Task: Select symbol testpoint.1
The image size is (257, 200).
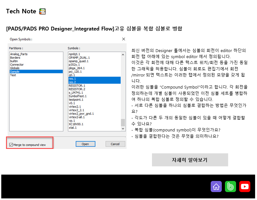Action: coord(95,99)
